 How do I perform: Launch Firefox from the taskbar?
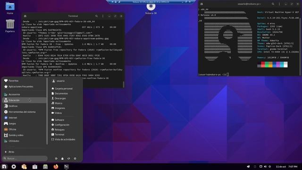[x=56, y=167]
